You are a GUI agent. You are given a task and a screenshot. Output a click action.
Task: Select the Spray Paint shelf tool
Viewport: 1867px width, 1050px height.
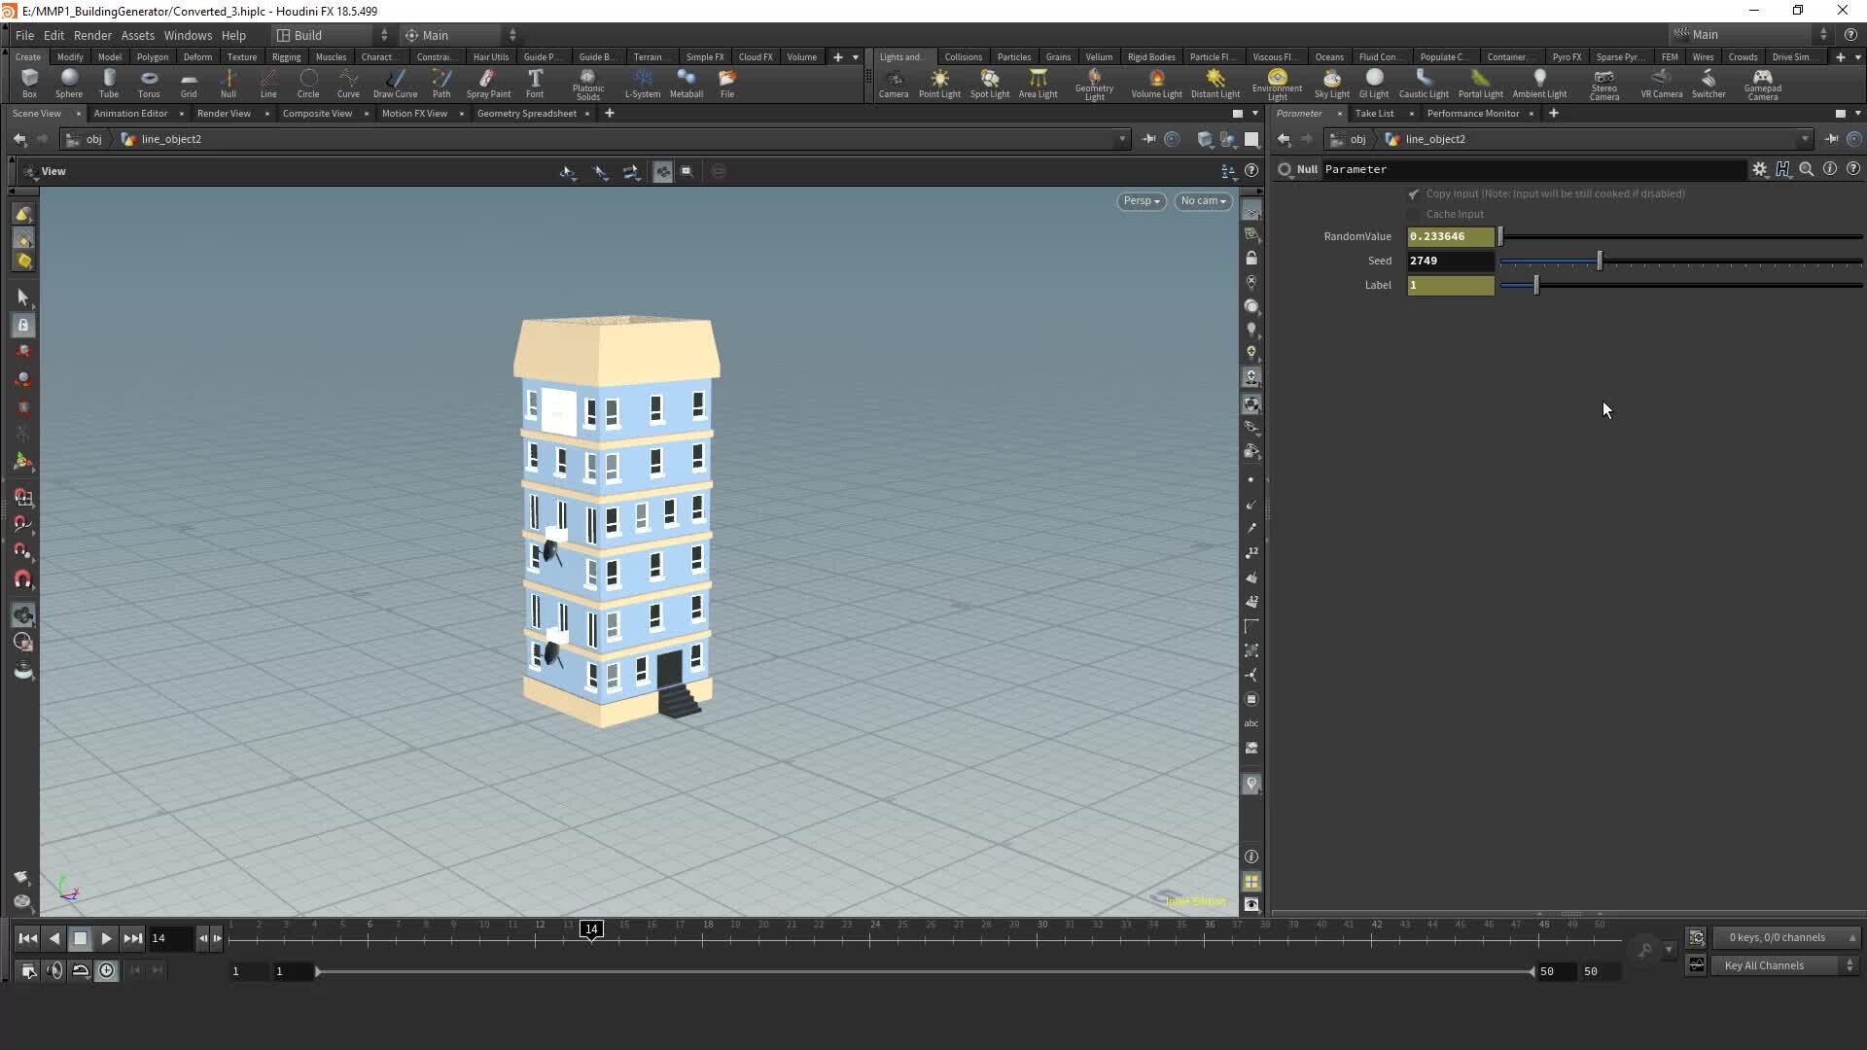click(489, 83)
